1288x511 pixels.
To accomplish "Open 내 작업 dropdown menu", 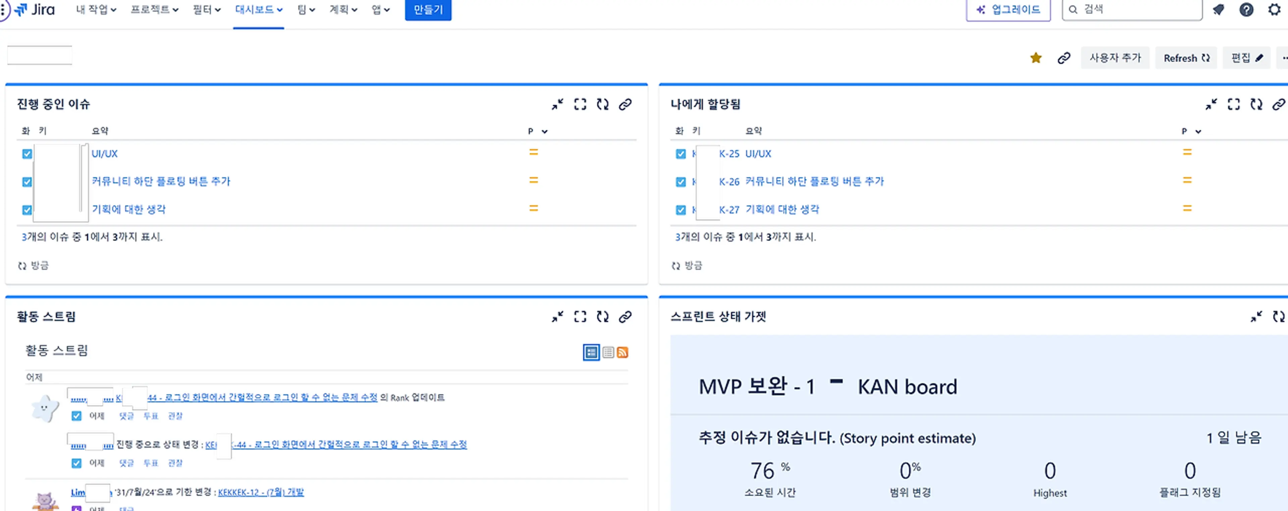I will (96, 9).
